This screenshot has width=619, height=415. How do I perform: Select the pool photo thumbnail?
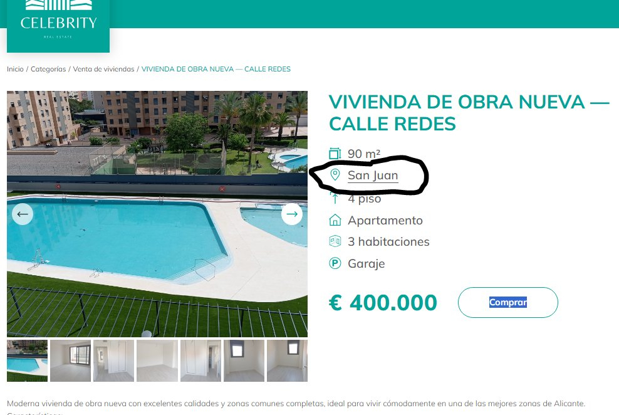[x=27, y=360]
